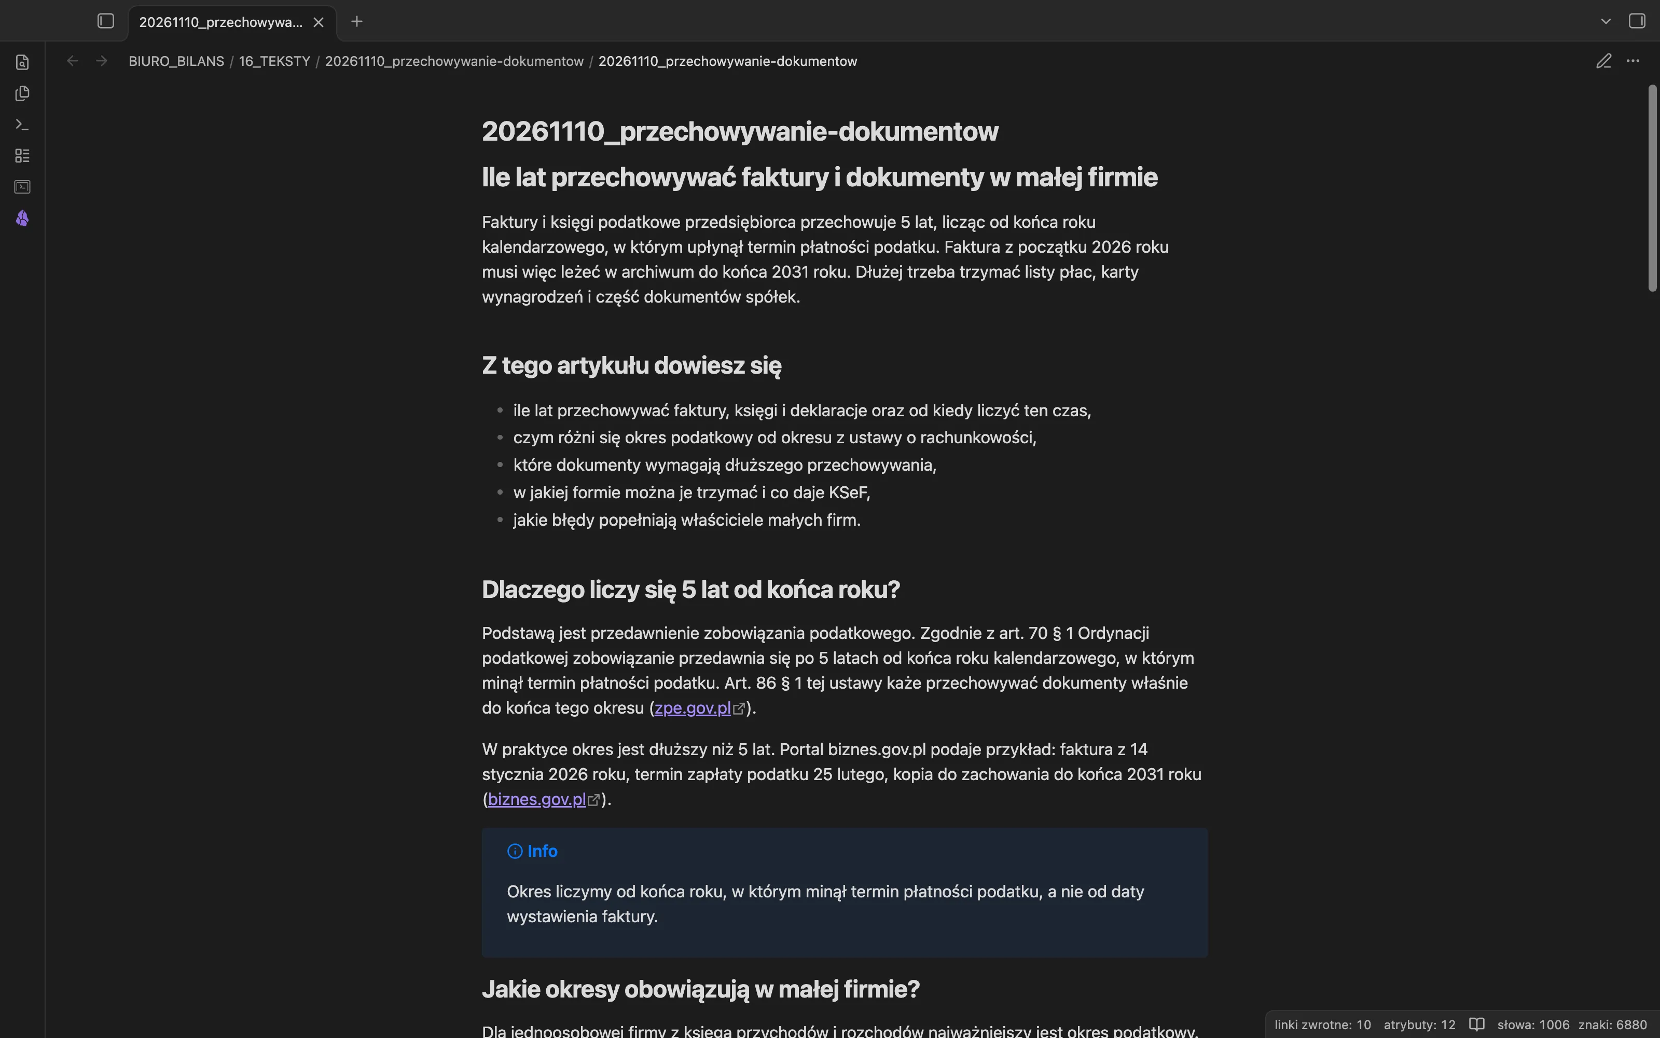Click the note title 20261110_przechowywanie-dokumentow

tap(739, 131)
